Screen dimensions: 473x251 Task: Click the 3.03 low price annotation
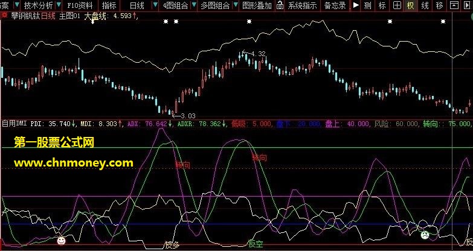(x=188, y=116)
